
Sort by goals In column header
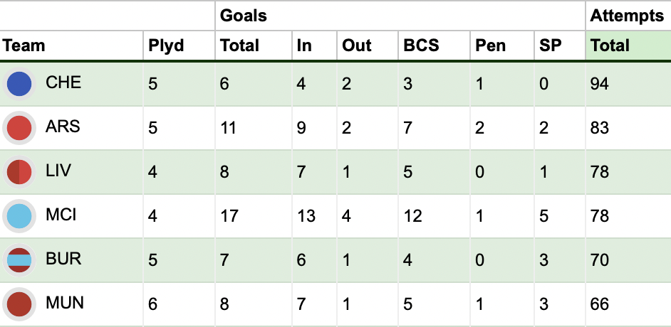tap(304, 46)
